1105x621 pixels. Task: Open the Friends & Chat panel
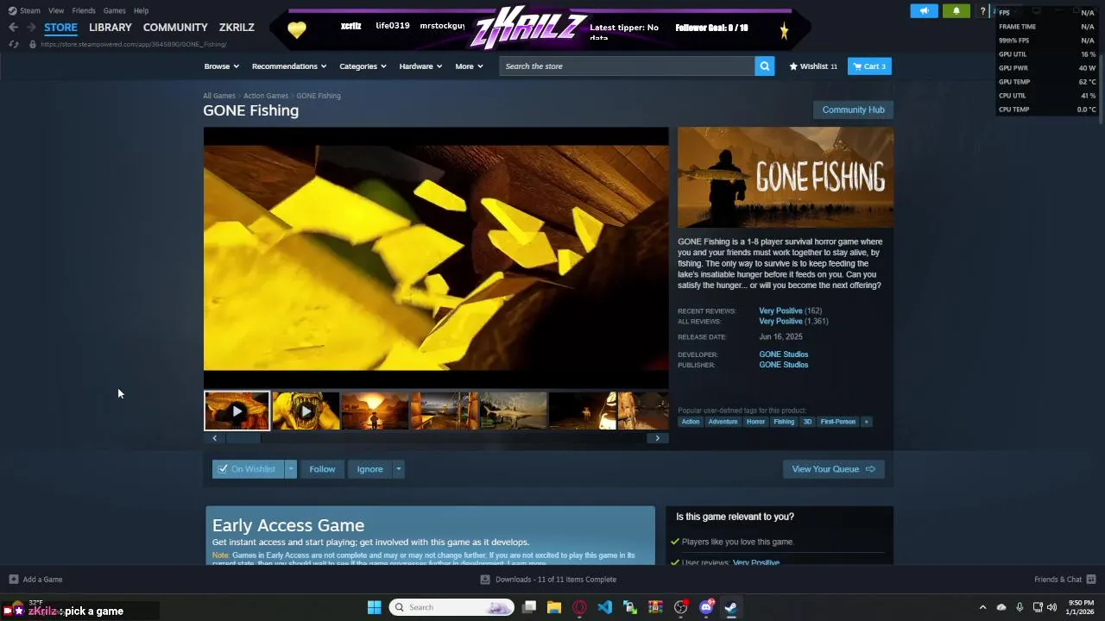coord(1064,580)
